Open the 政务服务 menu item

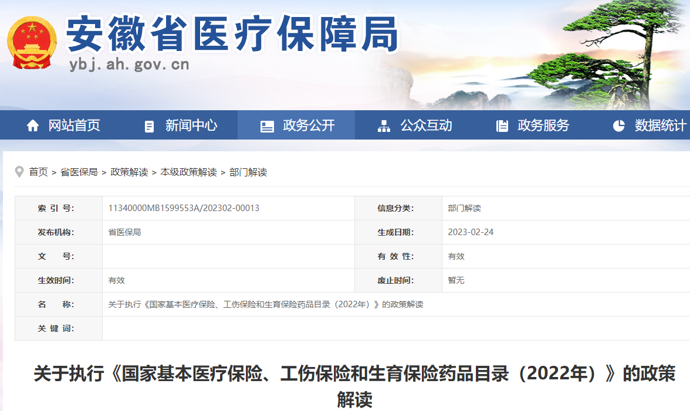(x=543, y=125)
